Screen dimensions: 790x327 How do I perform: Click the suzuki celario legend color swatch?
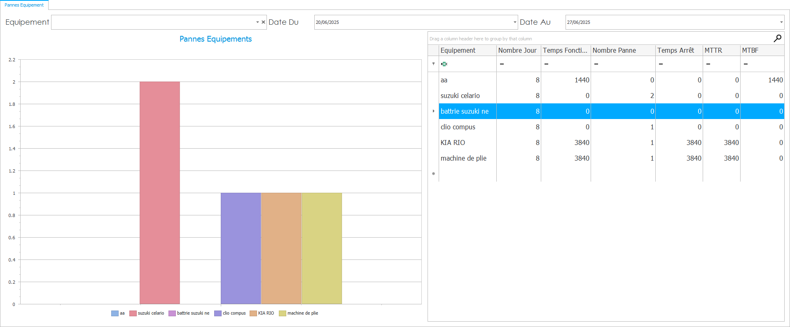(x=133, y=313)
